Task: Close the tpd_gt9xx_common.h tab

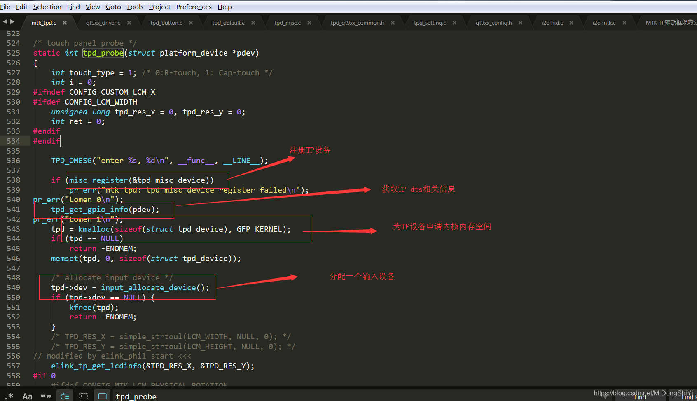Action: point(393,23)
